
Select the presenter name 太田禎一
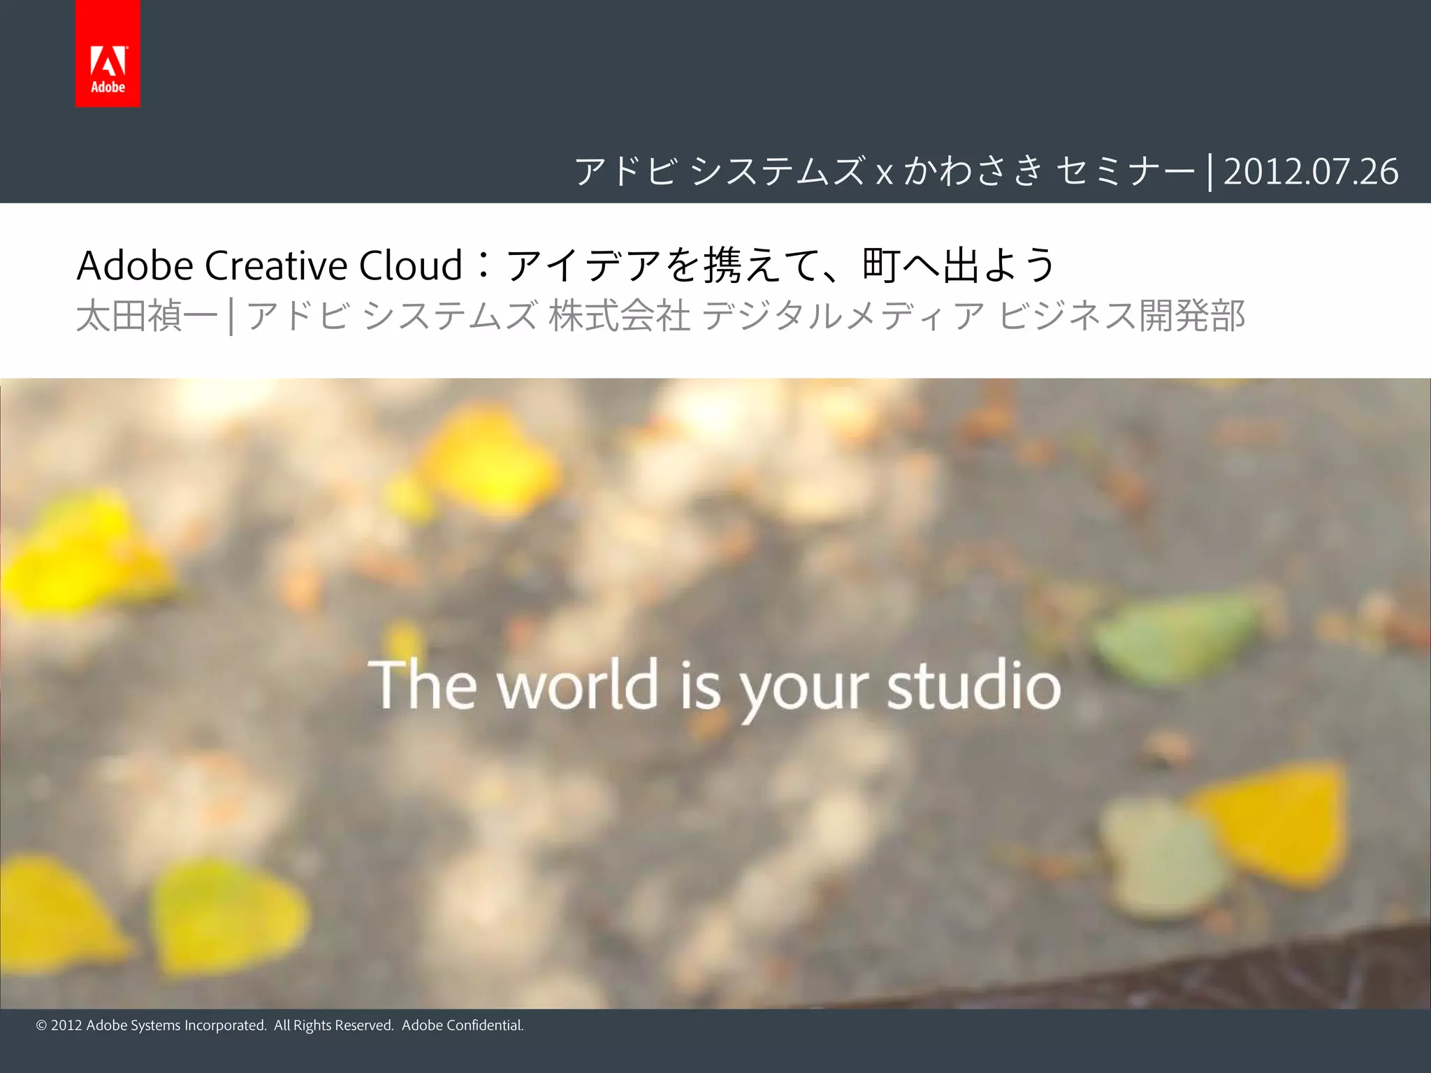click(x=147, y=316)
